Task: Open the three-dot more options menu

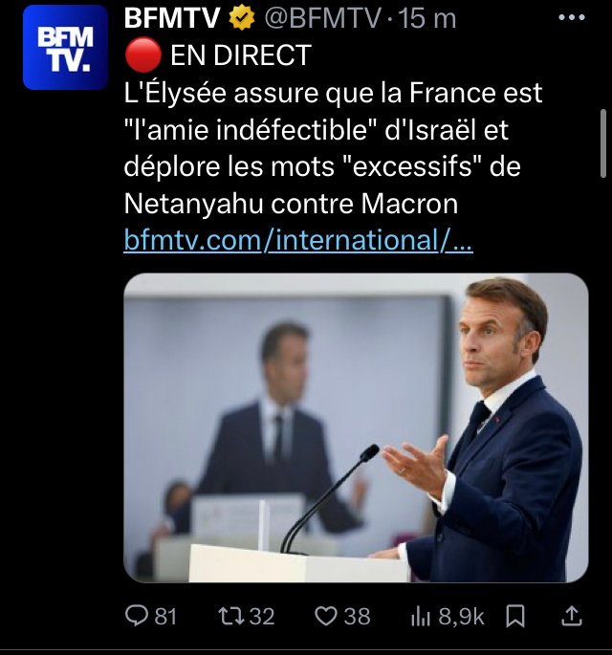Action: (570, 17)
